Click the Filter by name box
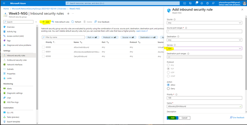This screenshot has width=247, height=125. coord(63,38)
